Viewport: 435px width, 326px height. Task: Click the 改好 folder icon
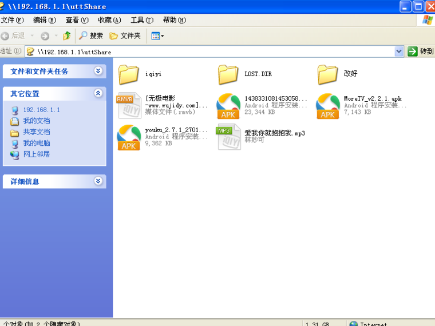pyautogui.click(x=328, y=74)
